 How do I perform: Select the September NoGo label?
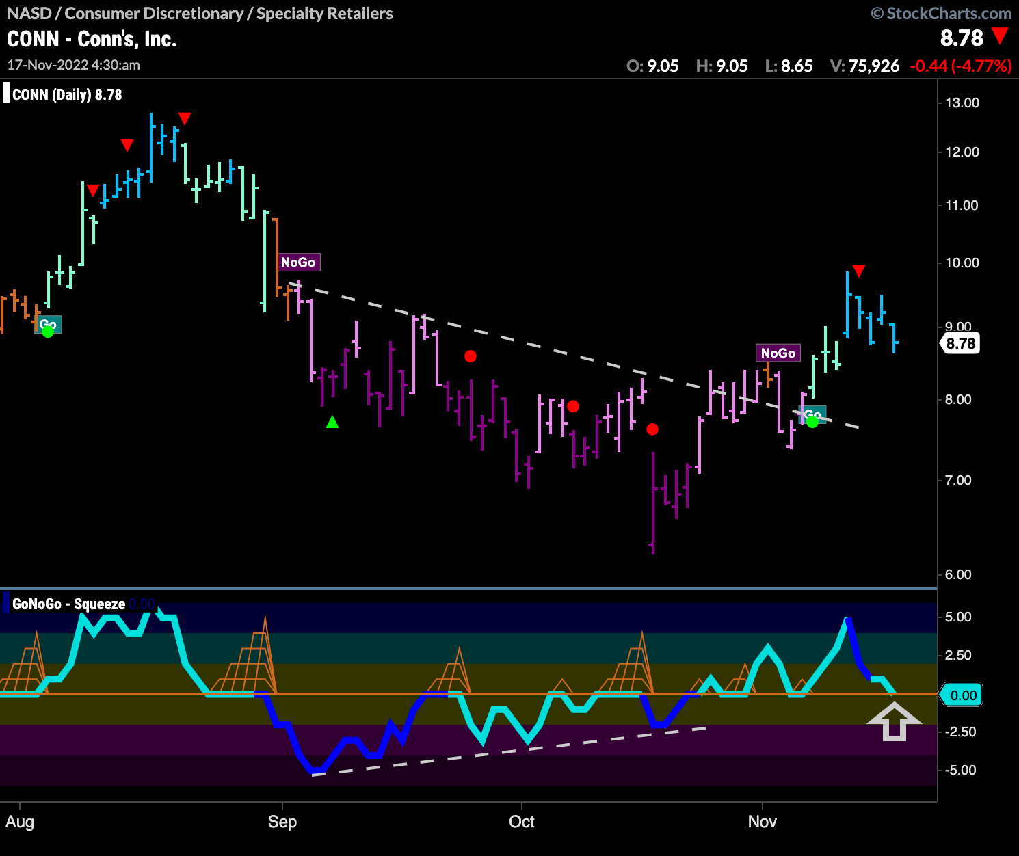pyautogui.click(x=299, y=262)
